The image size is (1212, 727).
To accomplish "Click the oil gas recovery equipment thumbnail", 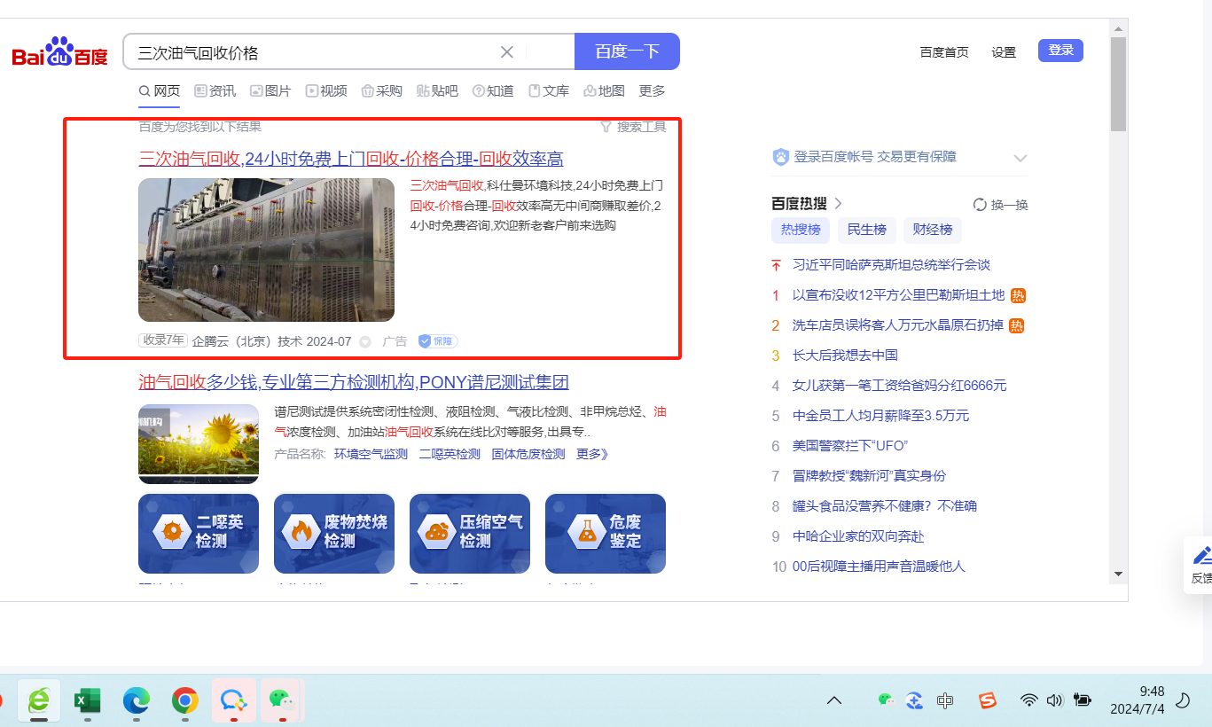I will pyautogui.click(x=266, y=250).
